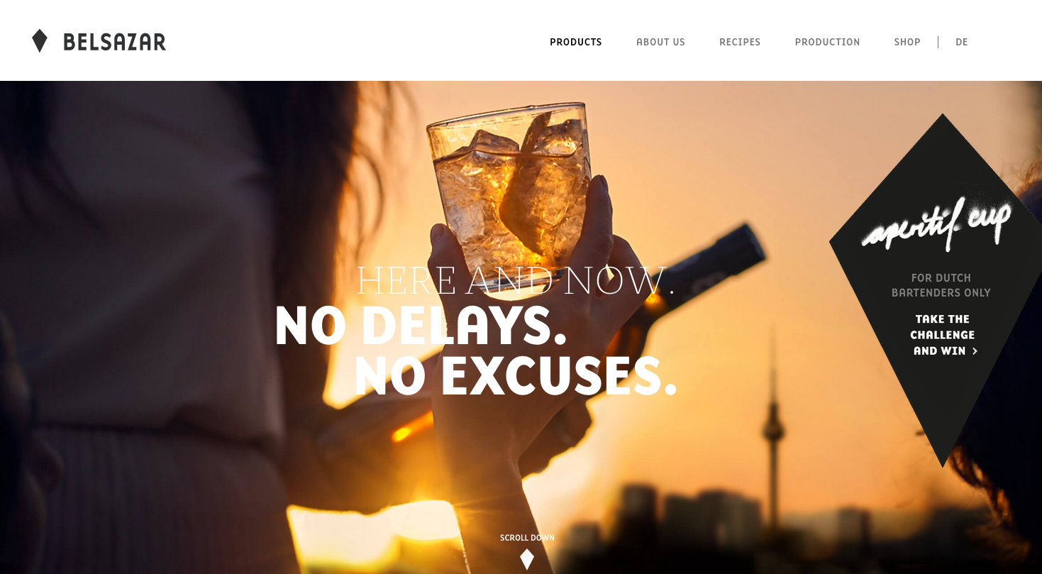Viewport: 1042px width, 574px height.
Task: Visit the Shop link
Action: pyautogui.click(x=907, y=42)
